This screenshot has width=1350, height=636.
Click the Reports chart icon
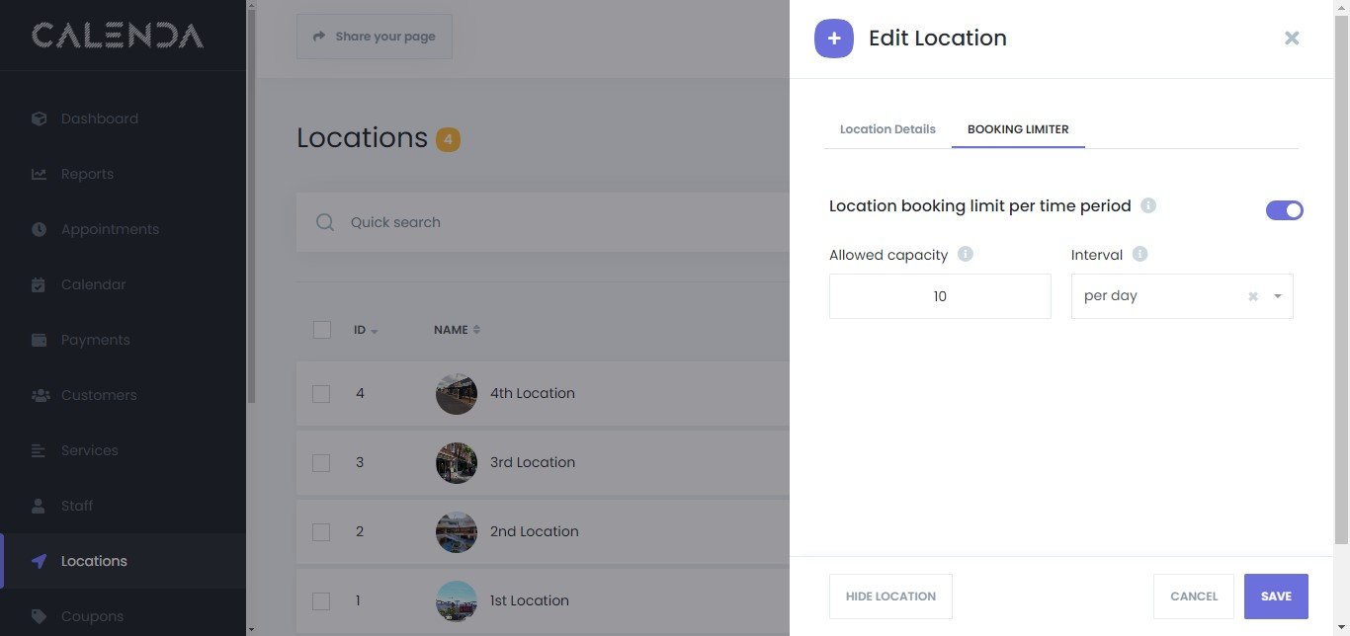click(39, 174)
